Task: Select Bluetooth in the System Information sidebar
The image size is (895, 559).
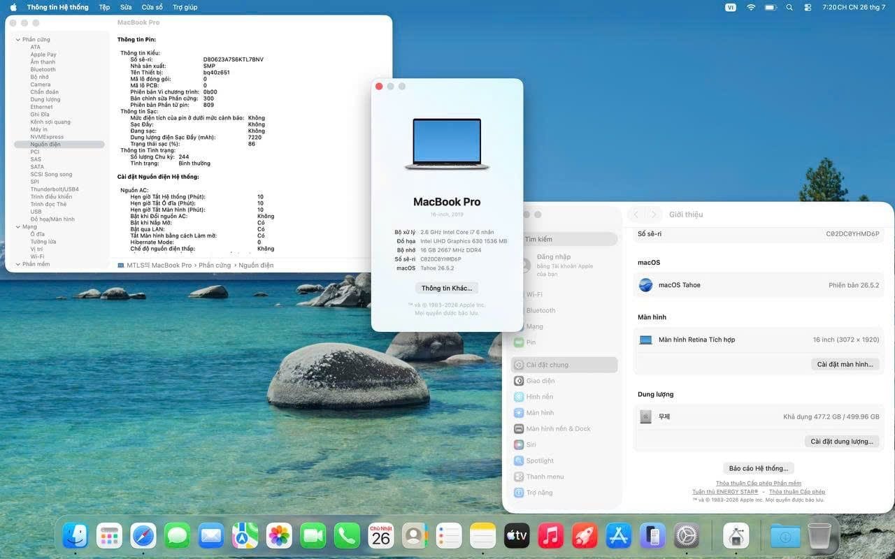Action: pyautogui.click(x=43, y=70)
